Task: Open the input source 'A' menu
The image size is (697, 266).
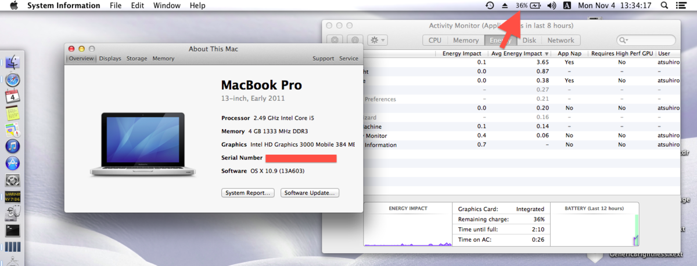Action: click(x=567, y=5)
